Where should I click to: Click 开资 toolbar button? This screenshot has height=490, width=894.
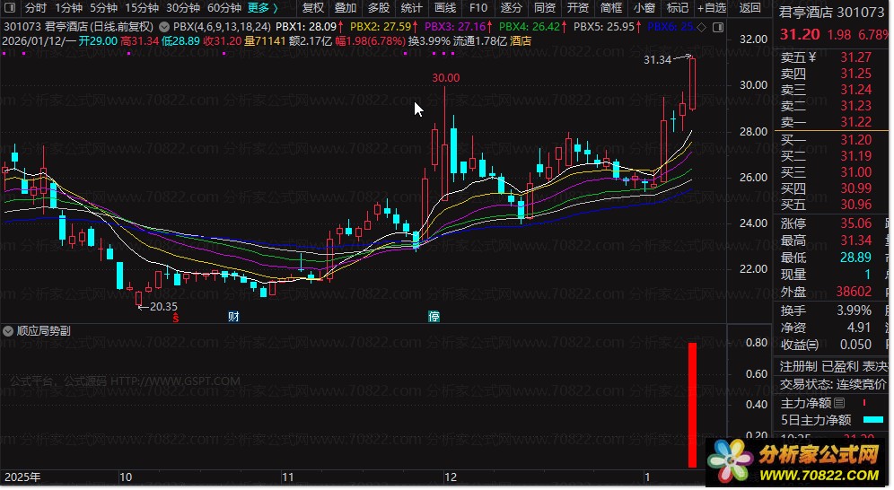point(577,8)
